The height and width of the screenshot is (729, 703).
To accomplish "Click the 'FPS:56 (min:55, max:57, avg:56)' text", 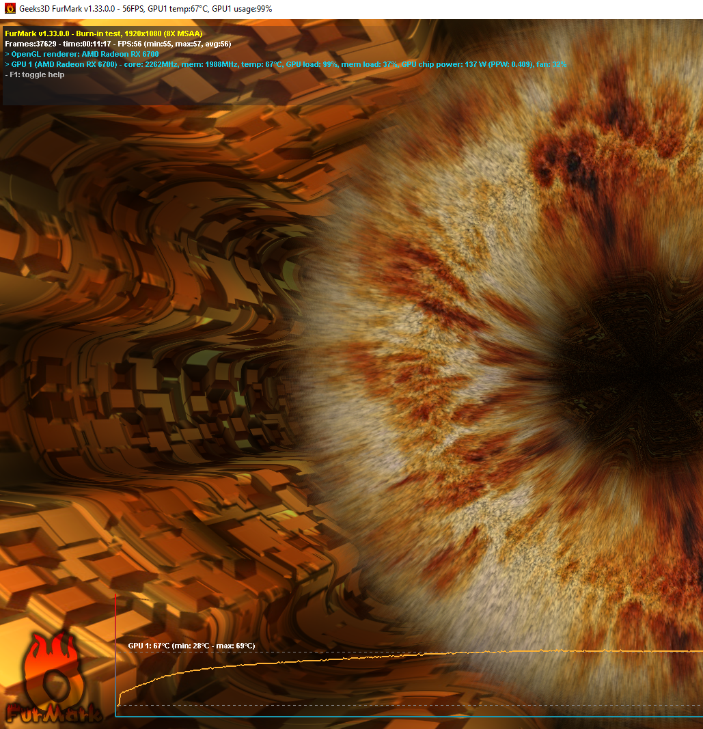I will (x=174, y=44).
